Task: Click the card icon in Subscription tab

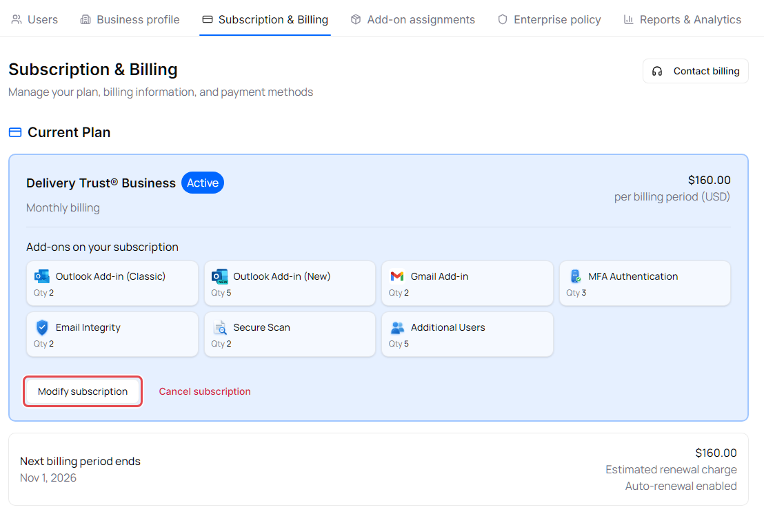Action: 208,19
